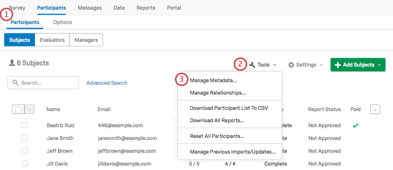The width and height of the screenshot is (393, 170).
Task: Expand the Add Subjects dropdown arrow
Action: tap(379, 65)
